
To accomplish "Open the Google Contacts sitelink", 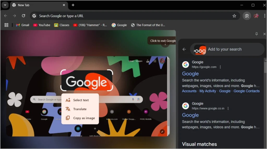I will [x=247, y=91].
